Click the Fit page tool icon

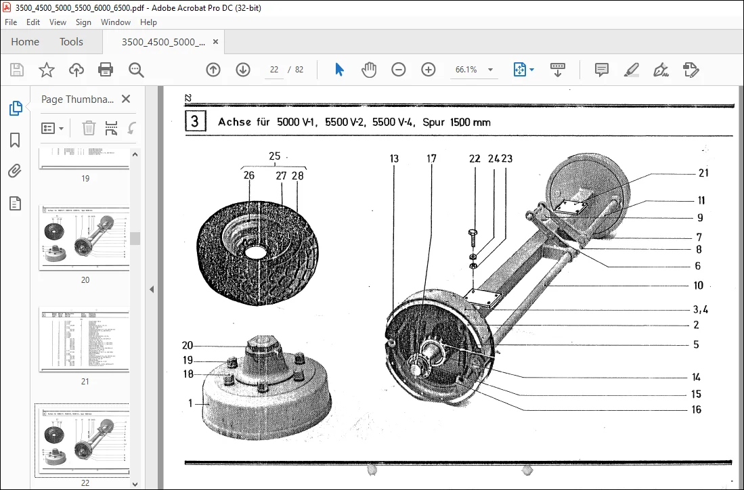[x=519, y=70]
